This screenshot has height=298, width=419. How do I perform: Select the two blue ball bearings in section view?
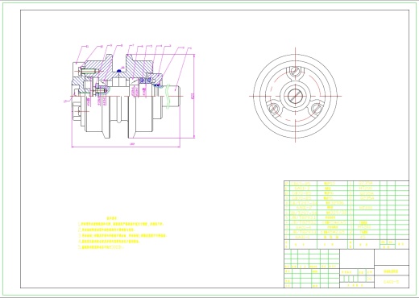145,80
